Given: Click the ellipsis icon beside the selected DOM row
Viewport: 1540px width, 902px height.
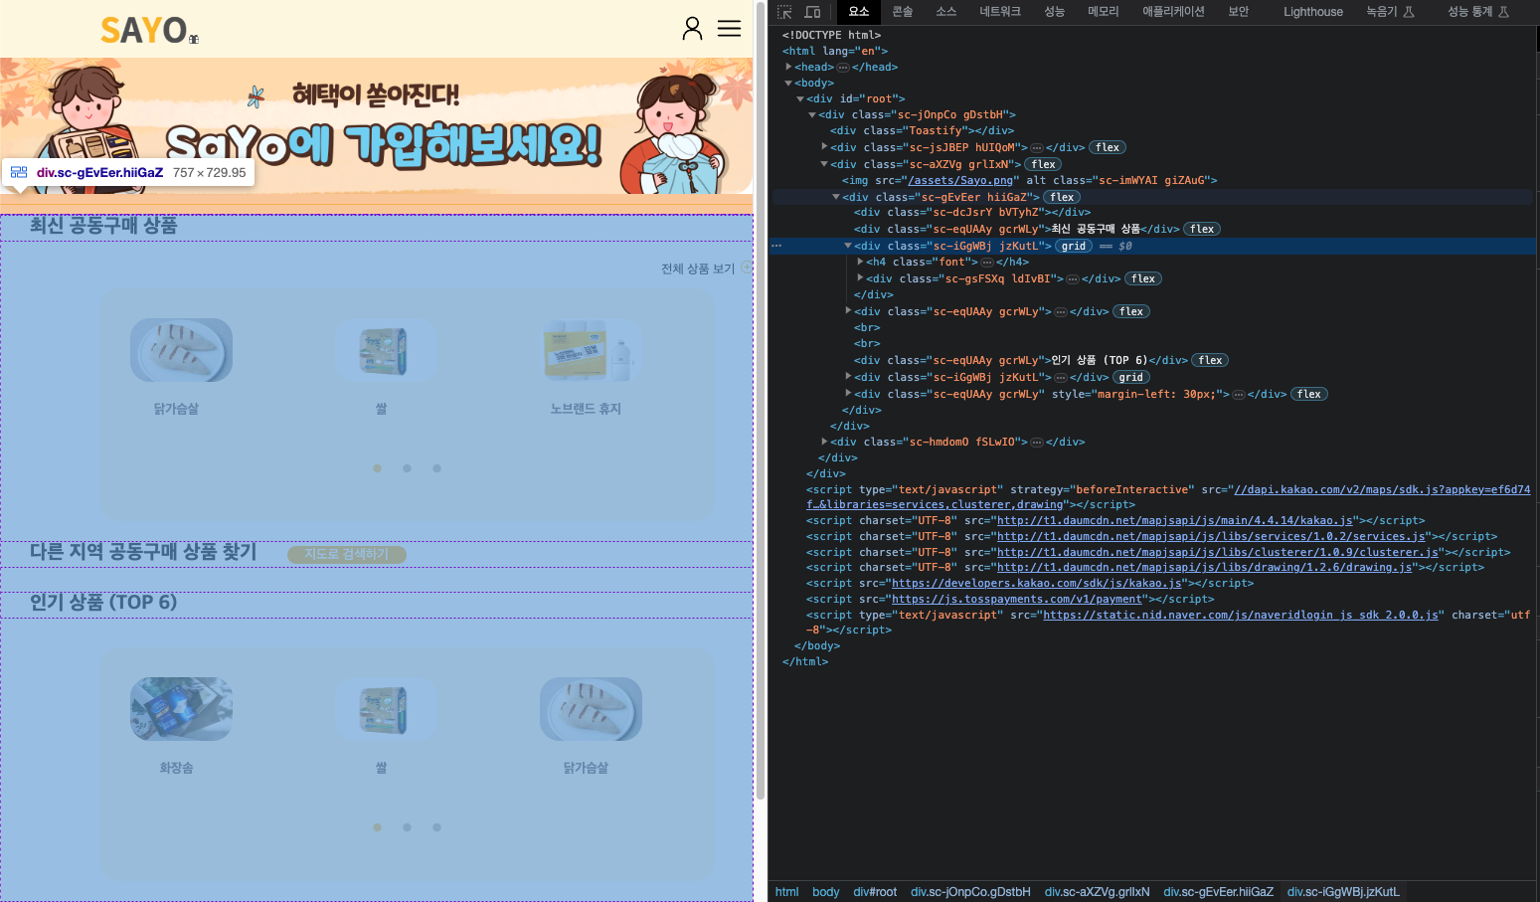Looking at the screenshot, I should click(776, 246).
